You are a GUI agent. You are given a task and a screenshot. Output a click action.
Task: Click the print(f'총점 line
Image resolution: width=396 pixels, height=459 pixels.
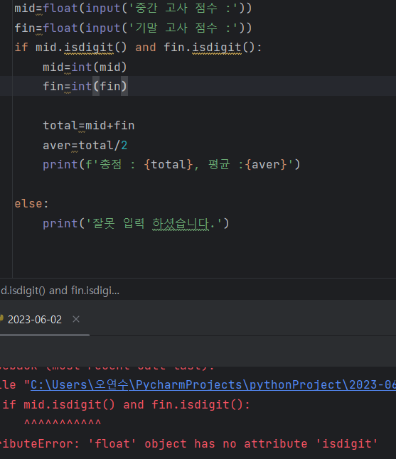(x=171, y=165)
